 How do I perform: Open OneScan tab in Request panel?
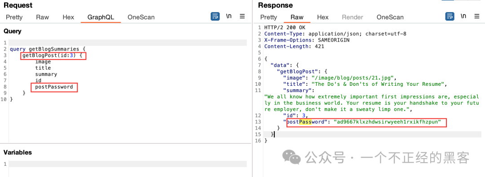tap(141, 17)
